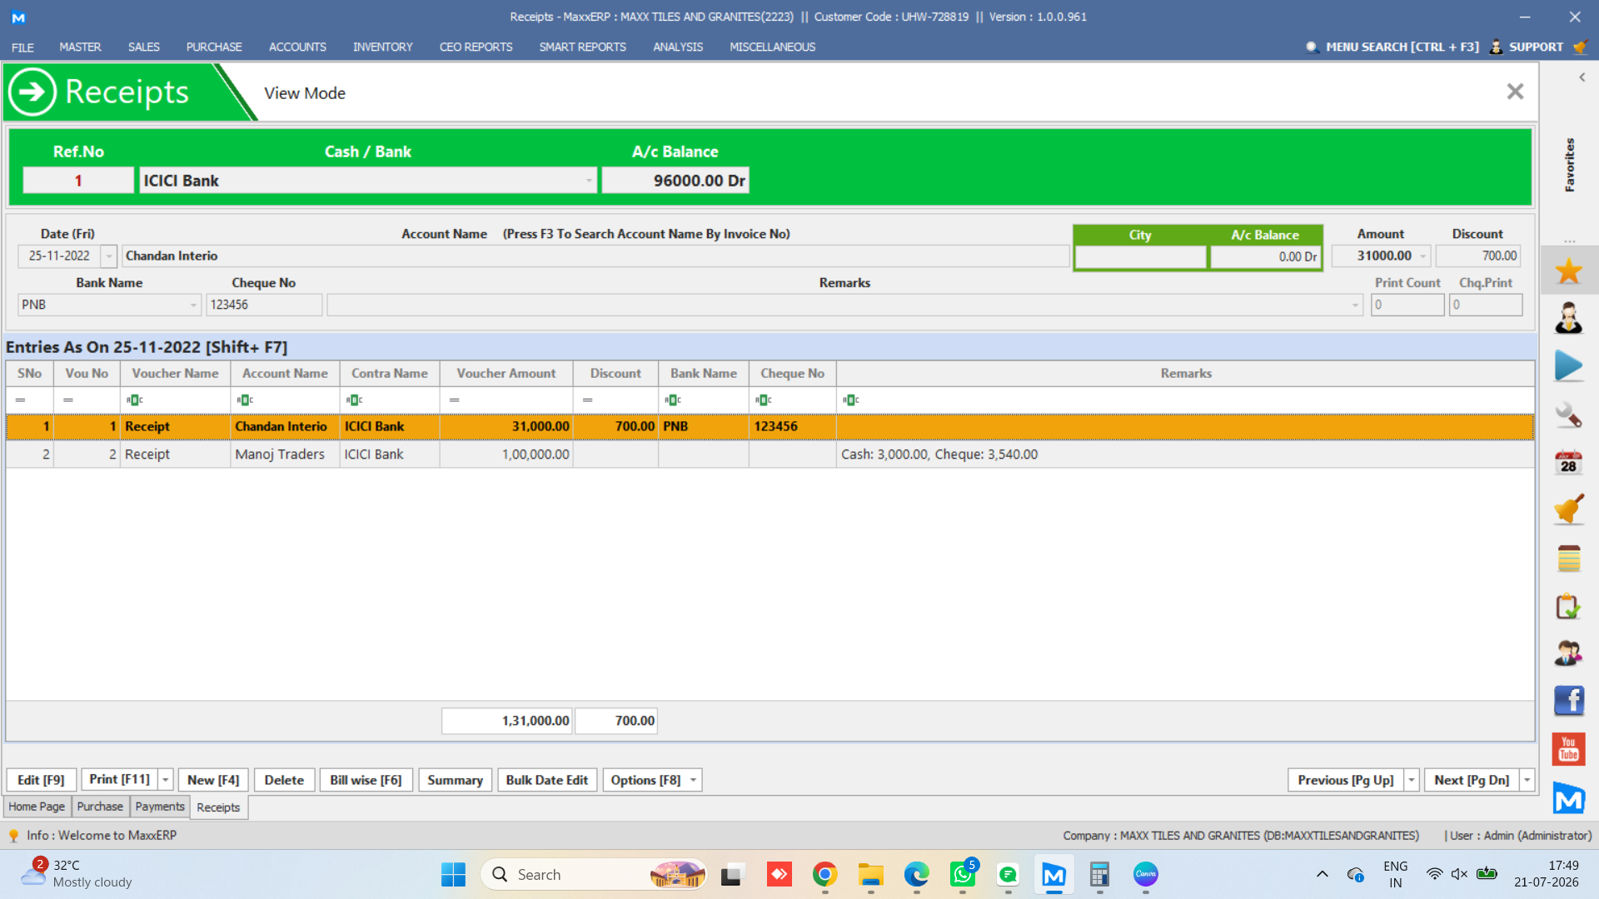Open the Print button dropdown arrow
This screenshot has height=899, width=1599.
166,780
